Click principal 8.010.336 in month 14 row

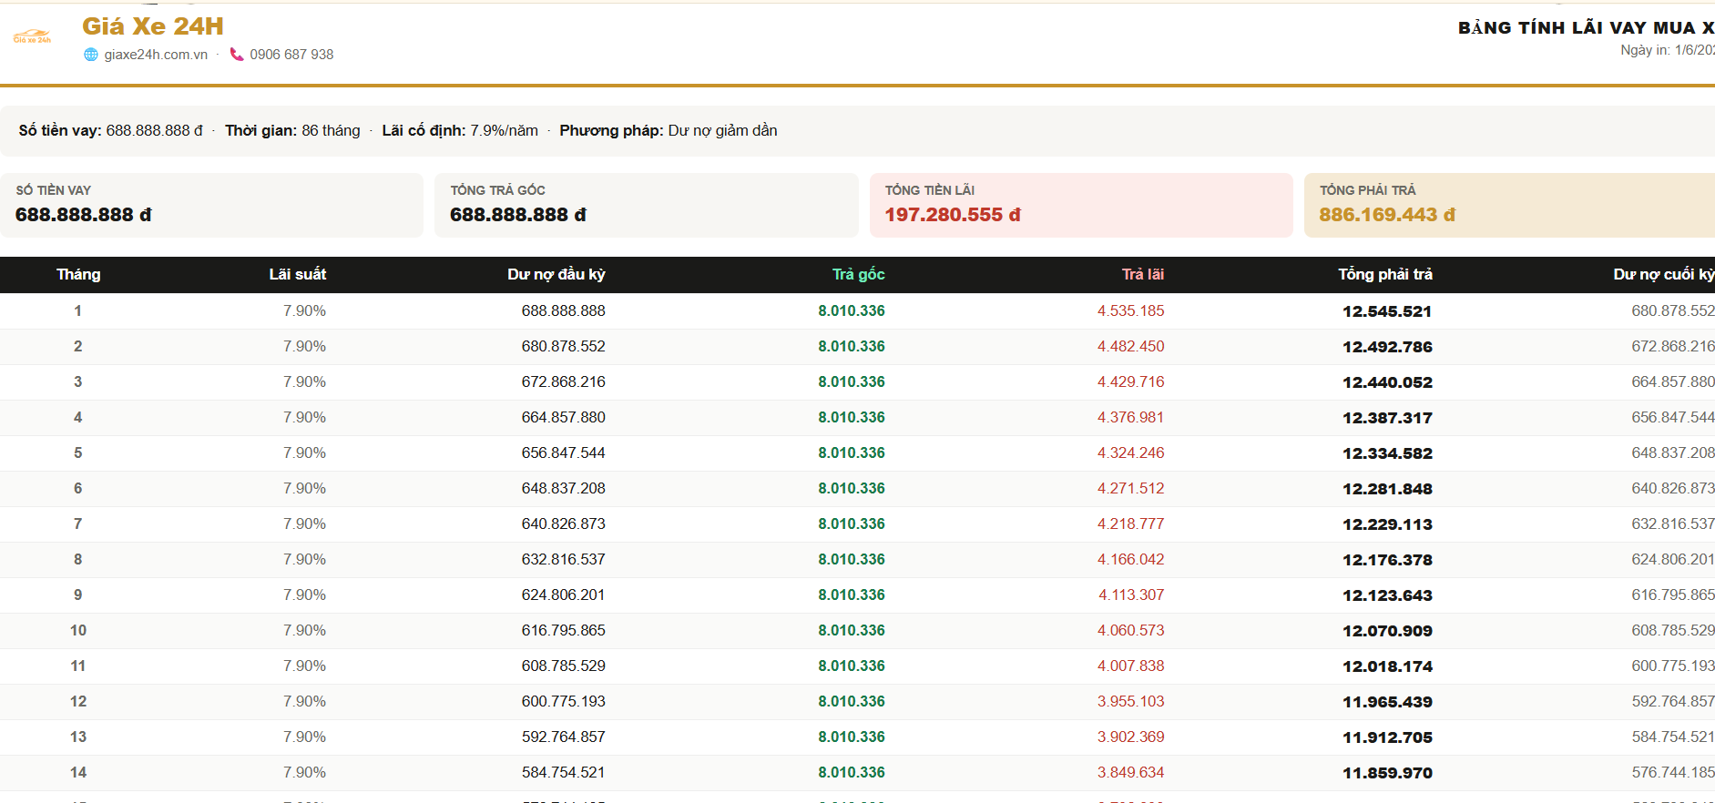(x=852, y=772)
